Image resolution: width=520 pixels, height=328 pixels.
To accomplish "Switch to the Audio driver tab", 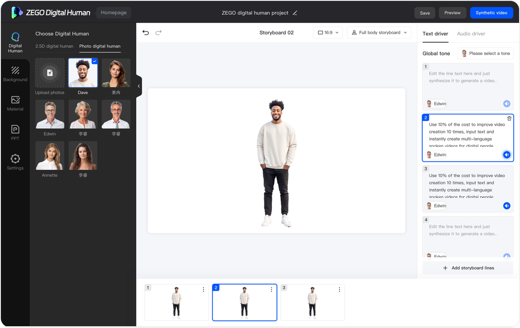I will point(471,34).
